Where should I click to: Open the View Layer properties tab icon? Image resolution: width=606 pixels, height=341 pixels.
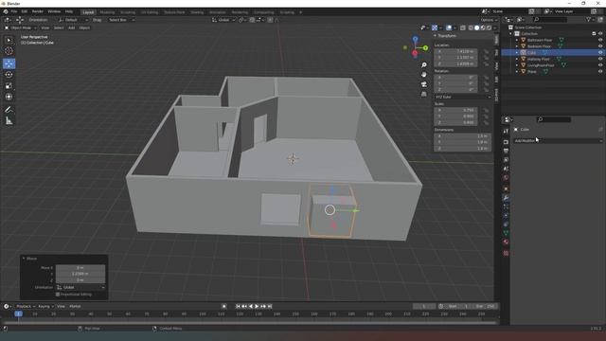click(506, 160)
